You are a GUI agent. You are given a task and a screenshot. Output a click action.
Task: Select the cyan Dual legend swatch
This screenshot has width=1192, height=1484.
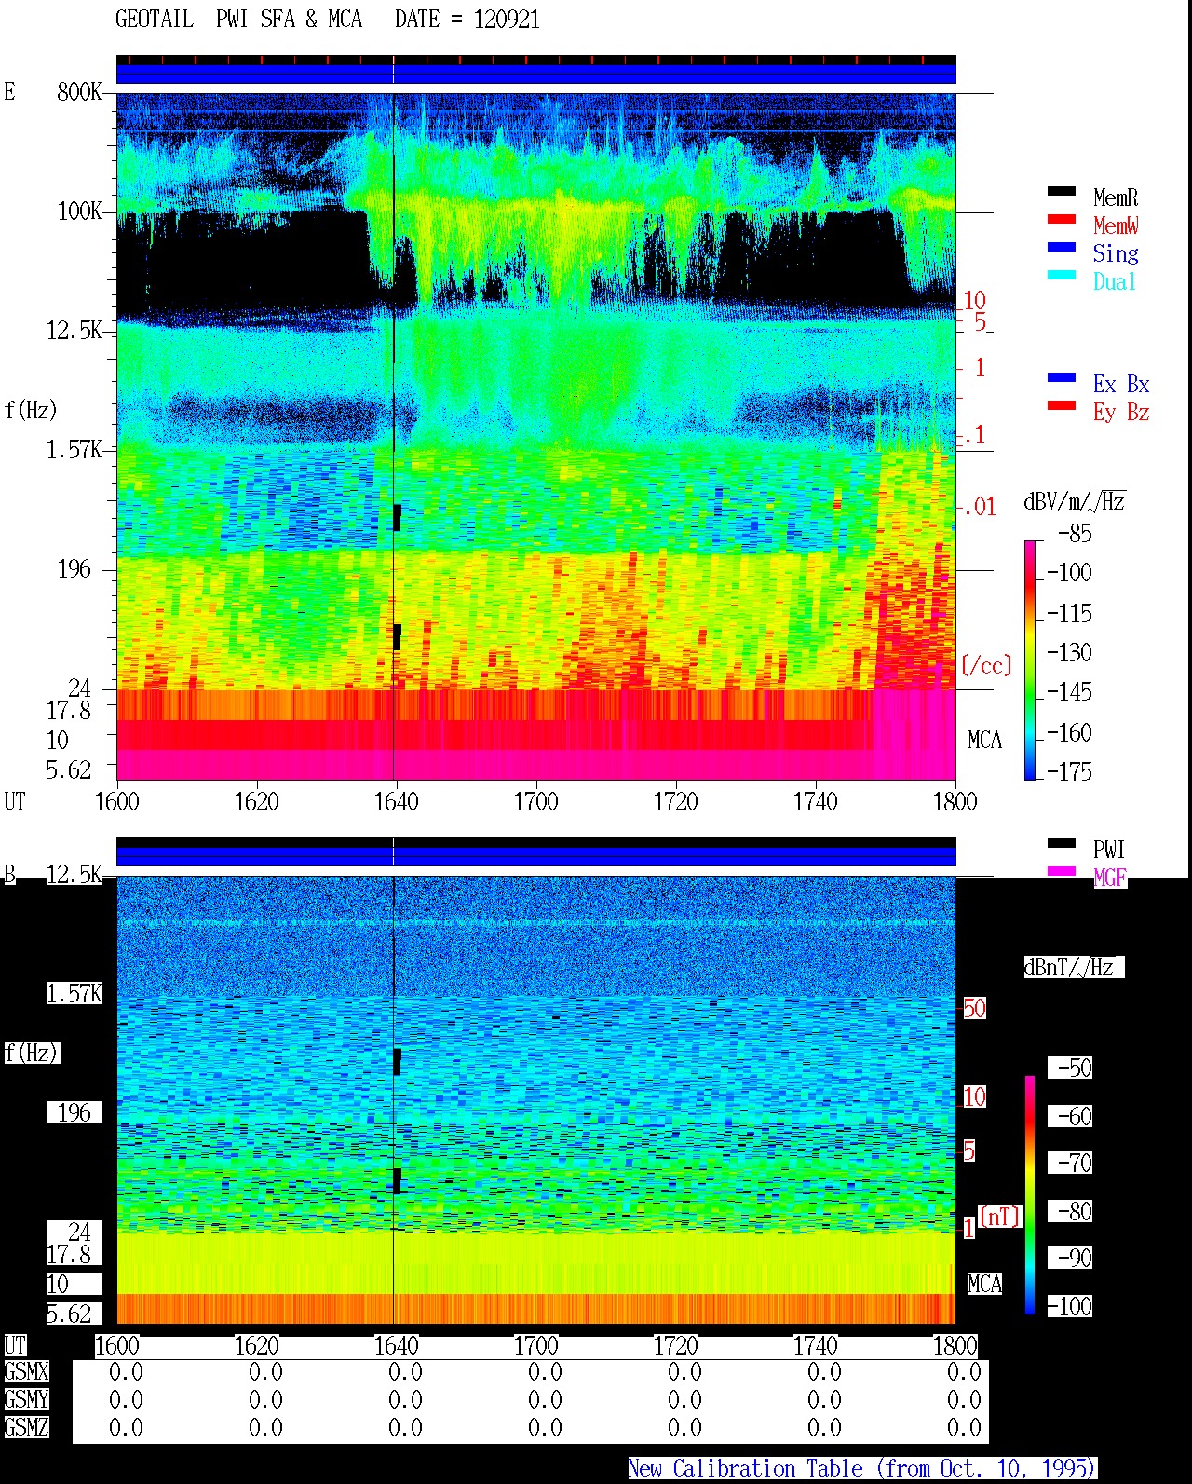(x=1062, y=276)
